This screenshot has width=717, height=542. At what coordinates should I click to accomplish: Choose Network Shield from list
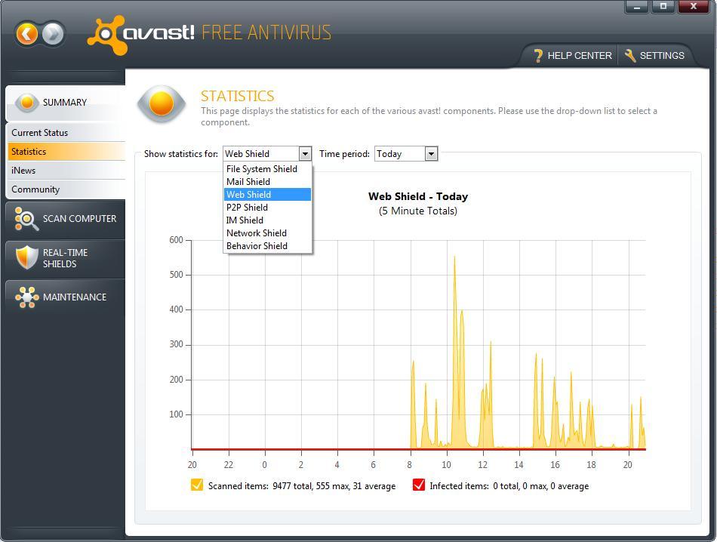[267, 233]
